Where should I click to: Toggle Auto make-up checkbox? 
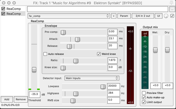pos(144,98)
